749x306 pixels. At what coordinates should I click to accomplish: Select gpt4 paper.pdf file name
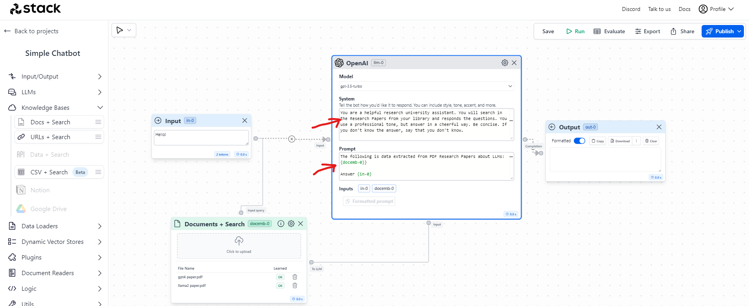(190, 277)
